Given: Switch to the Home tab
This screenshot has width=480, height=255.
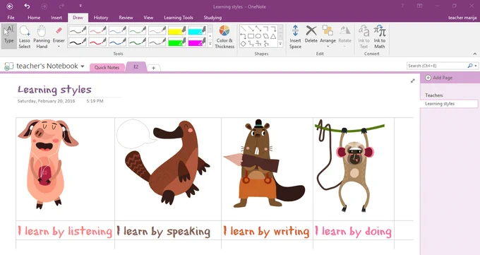Looking at the screenshot, I should 34,18.
